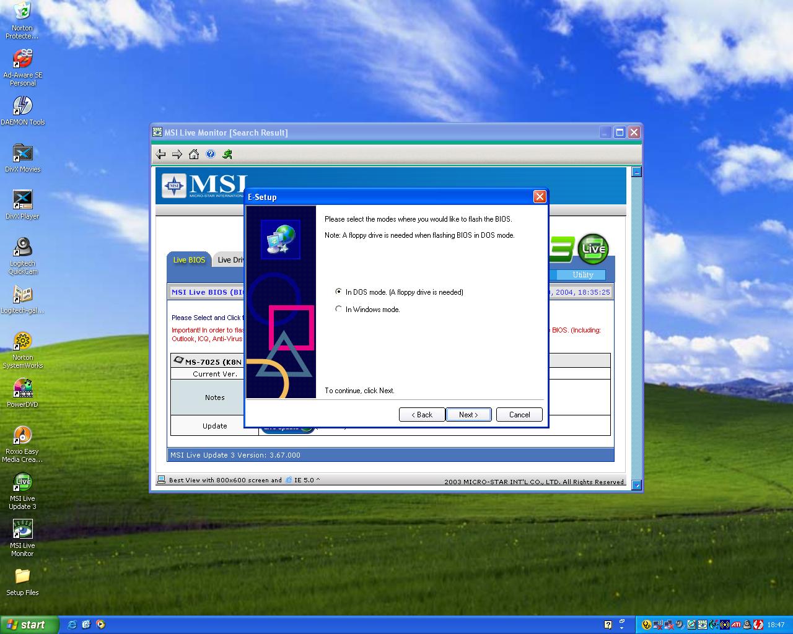The image size is (793, 634).
Task: Click the Back button in E-Setup
Action: pyautogui.click(x=422, y=415)
